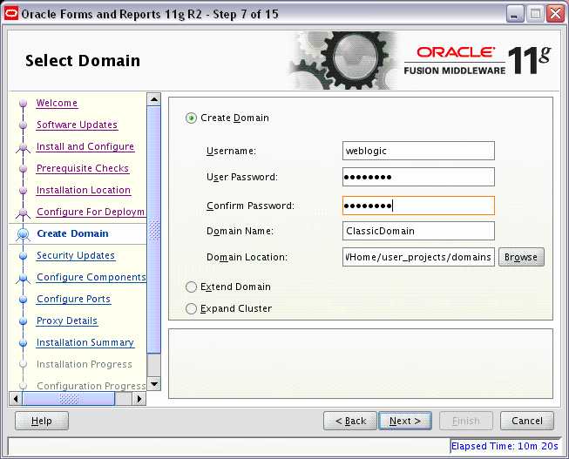The width and height of the screenshot is (569, 459).
Task: Click the Configuration Progress step text
Action: click(91, 386)
